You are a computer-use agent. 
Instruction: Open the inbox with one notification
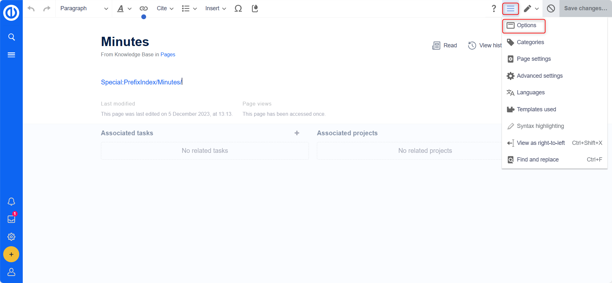pyautogui.click(x=11, y=219)
